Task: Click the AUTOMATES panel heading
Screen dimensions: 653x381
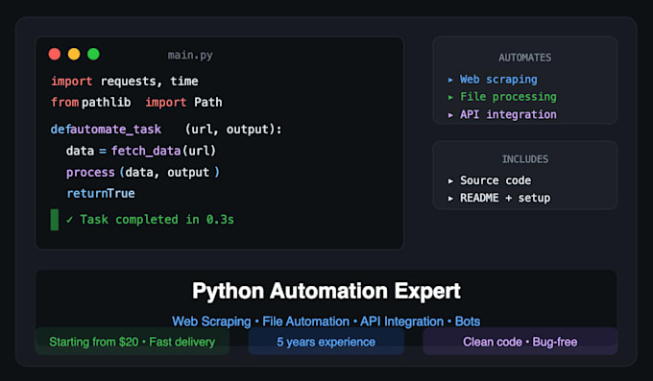Action: point(524,58)
